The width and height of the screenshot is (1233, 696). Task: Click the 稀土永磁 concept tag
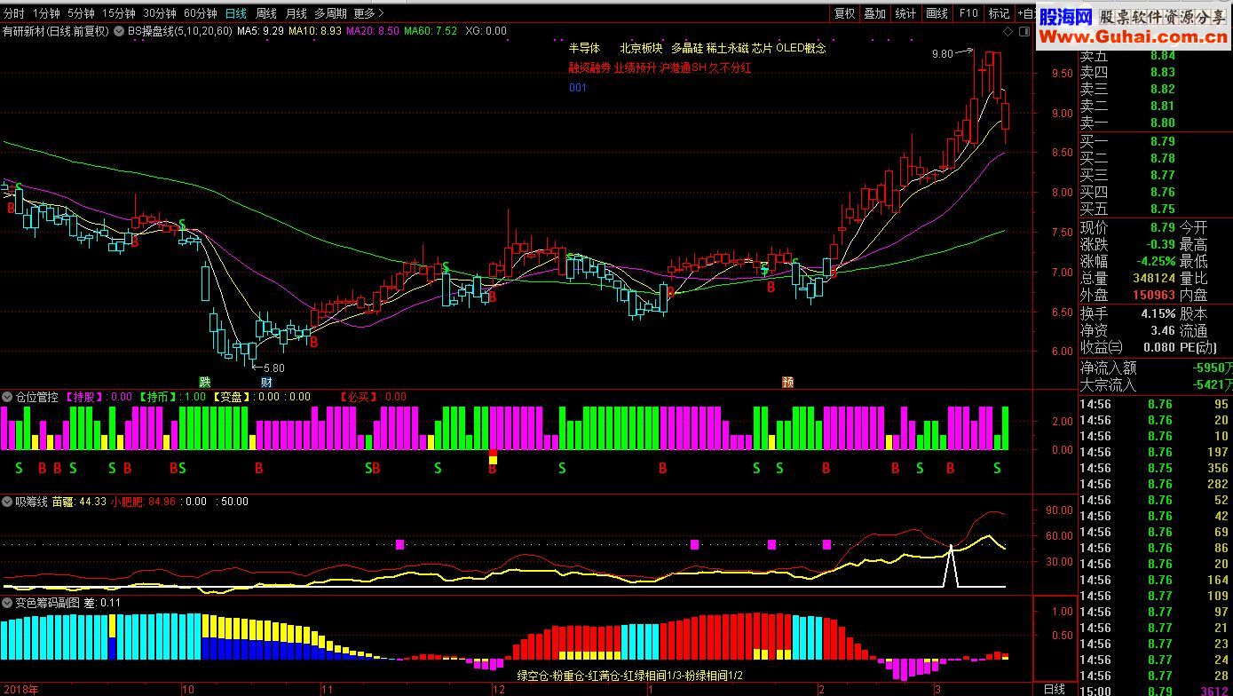click(727, 48)
